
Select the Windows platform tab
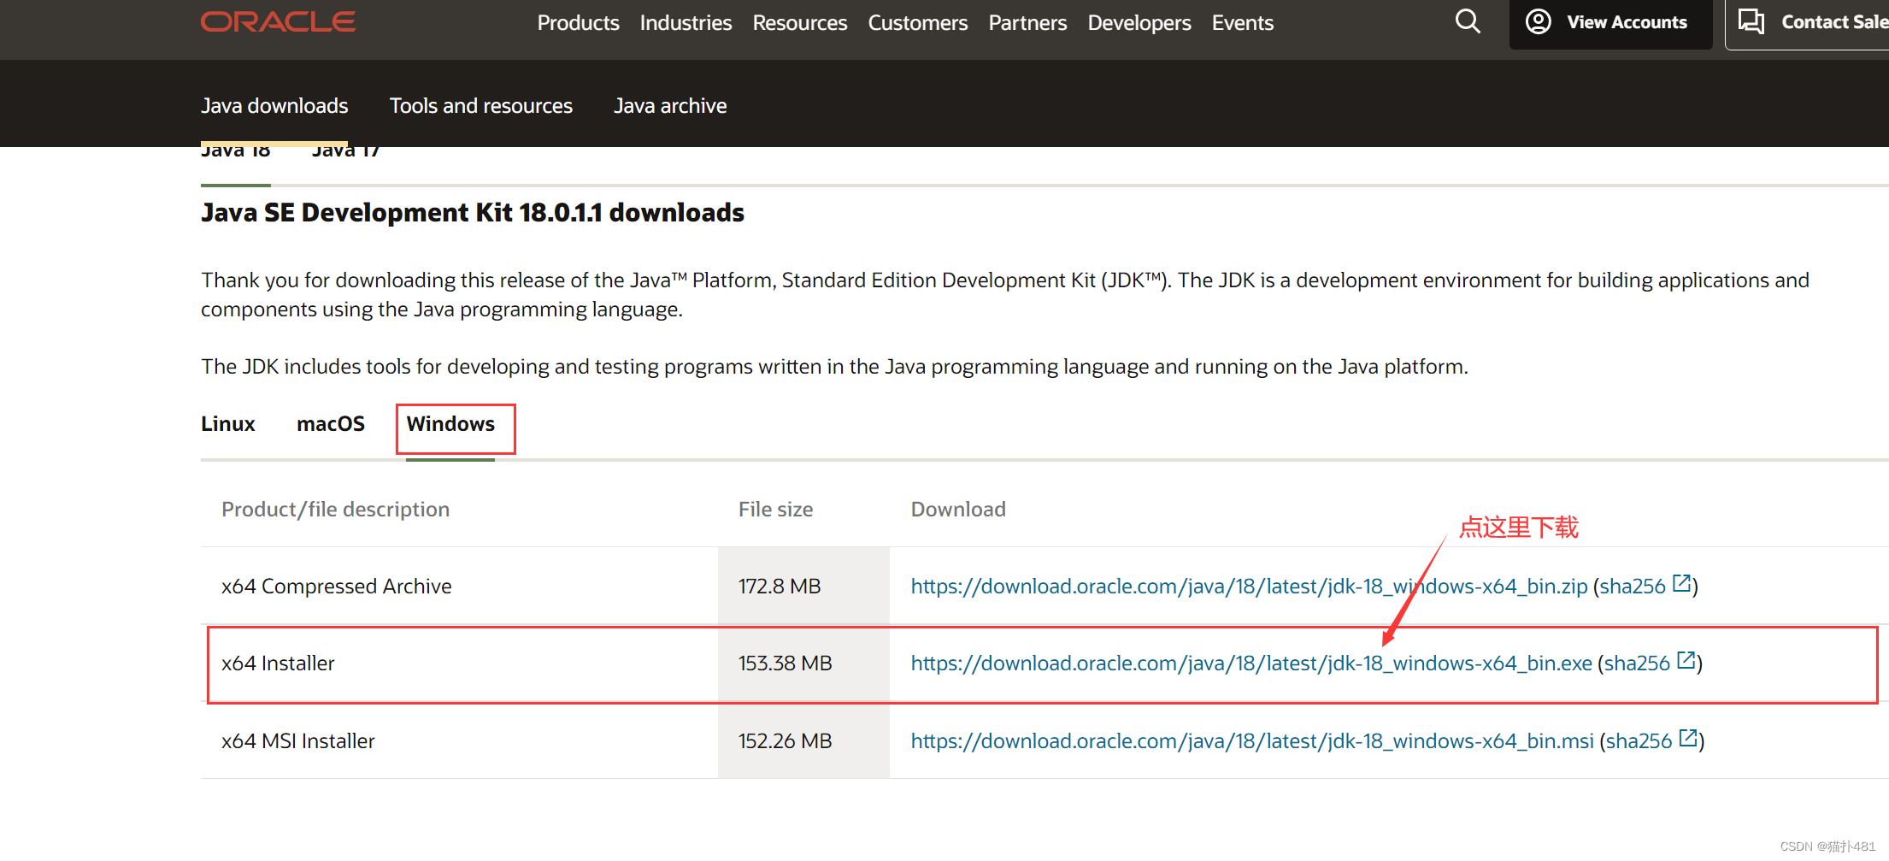coord(450,424)
